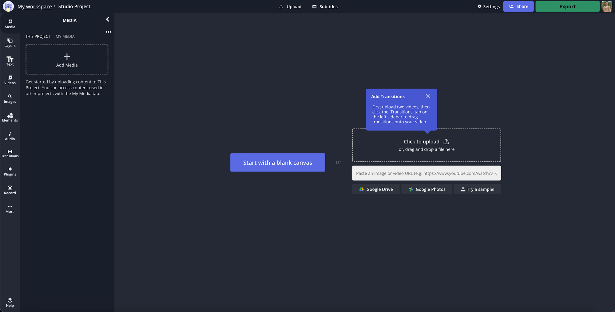Start the Record tool
Screen dimensions: 615x312
click(x=10, y=190)
